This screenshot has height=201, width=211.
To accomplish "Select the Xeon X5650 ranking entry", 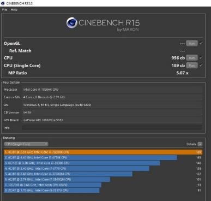I will (52, 185).
